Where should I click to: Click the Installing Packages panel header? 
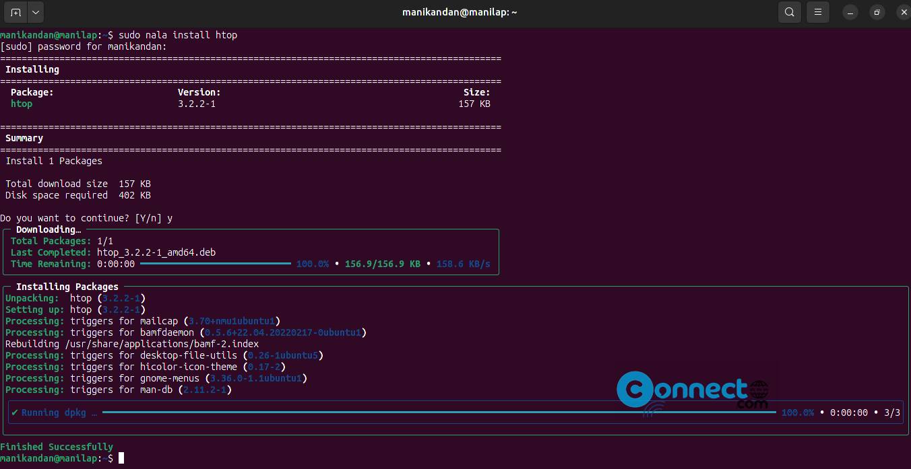click(67, 287)
